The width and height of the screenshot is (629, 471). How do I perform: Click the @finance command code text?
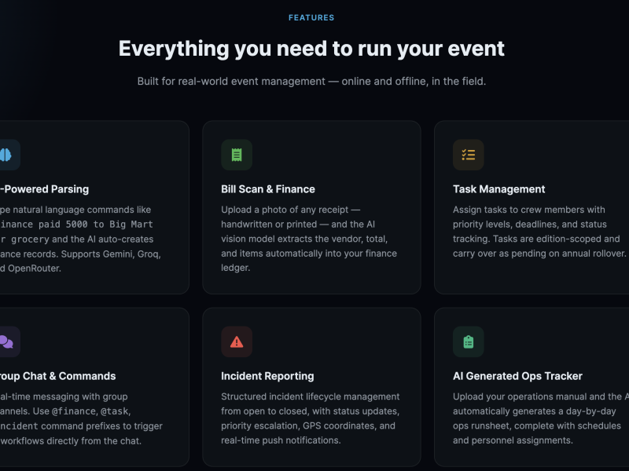(74, 411)
